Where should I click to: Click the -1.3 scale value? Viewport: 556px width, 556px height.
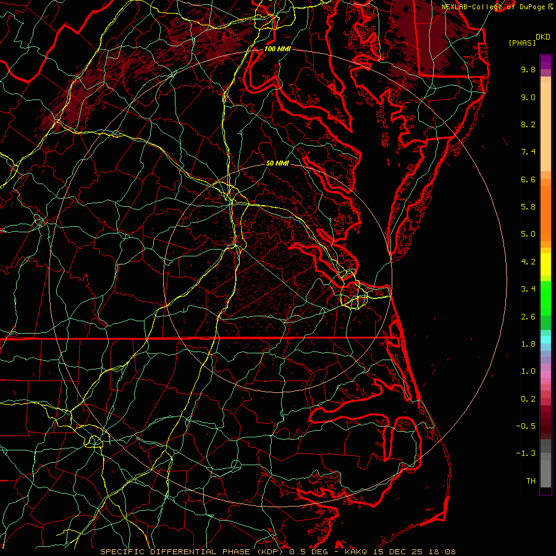pyautogui.click(x=526, y=453)
